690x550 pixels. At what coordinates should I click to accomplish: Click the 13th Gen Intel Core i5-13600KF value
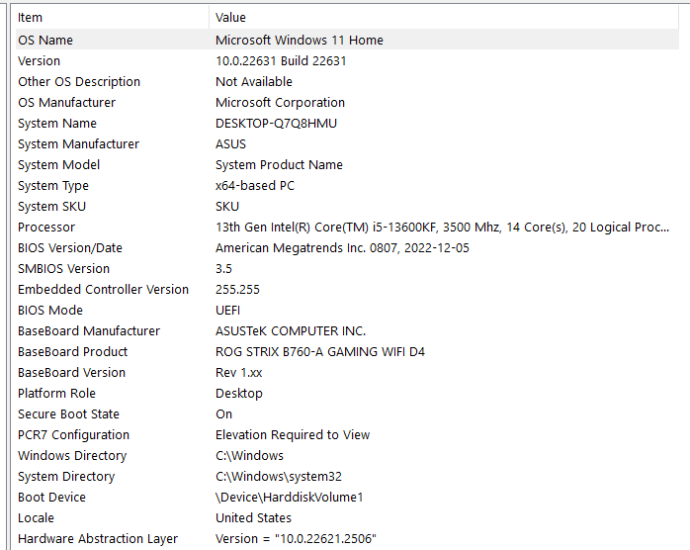click(442, 228)
